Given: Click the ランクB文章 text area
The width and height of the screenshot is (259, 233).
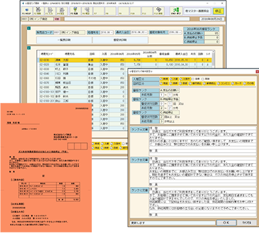Looking at the screenshot, I should [202, 172].
